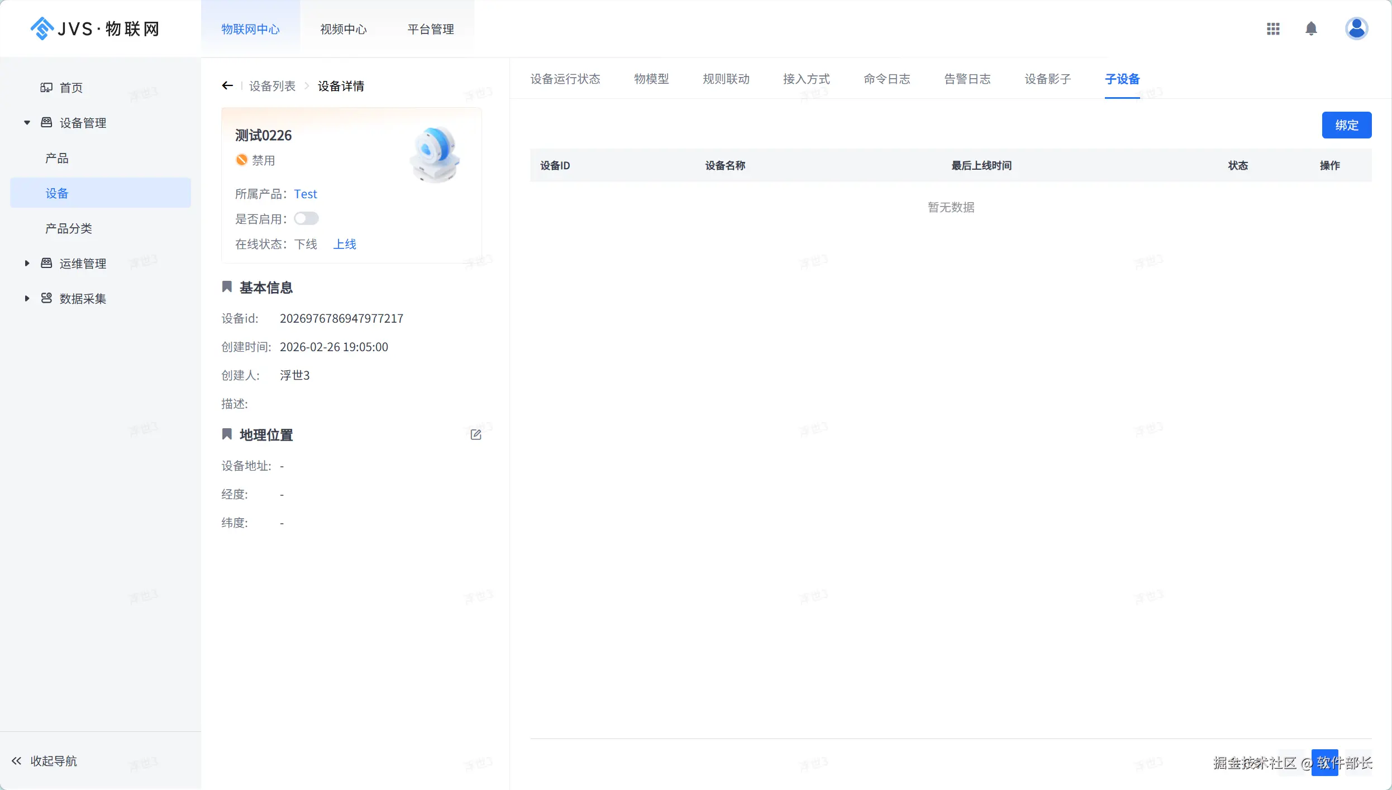Click the device thumbnail image
This screenshot has height=790, width=1392.
coord(435,154)
